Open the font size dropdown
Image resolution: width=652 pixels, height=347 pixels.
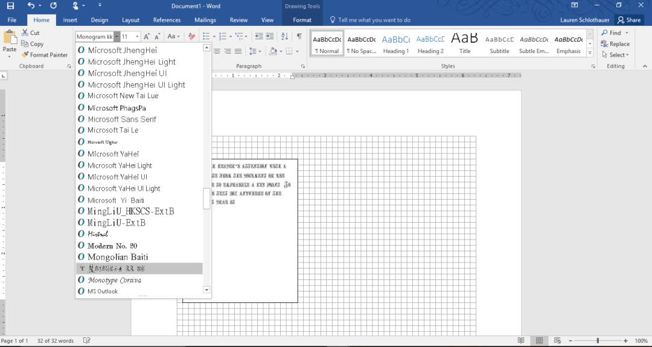coord(137,37)
